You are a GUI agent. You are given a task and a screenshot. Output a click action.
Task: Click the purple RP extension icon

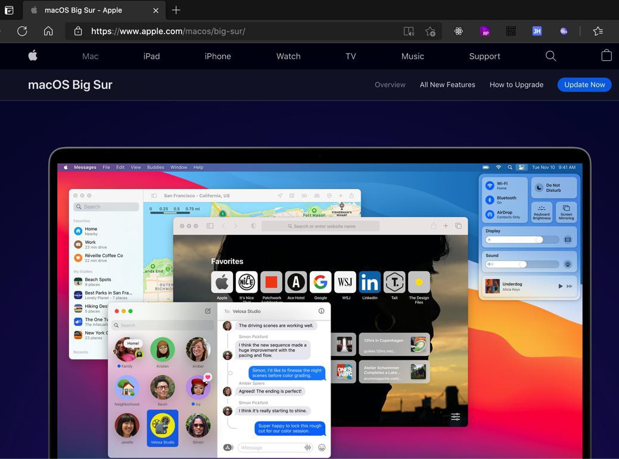[x=485, y=31]
